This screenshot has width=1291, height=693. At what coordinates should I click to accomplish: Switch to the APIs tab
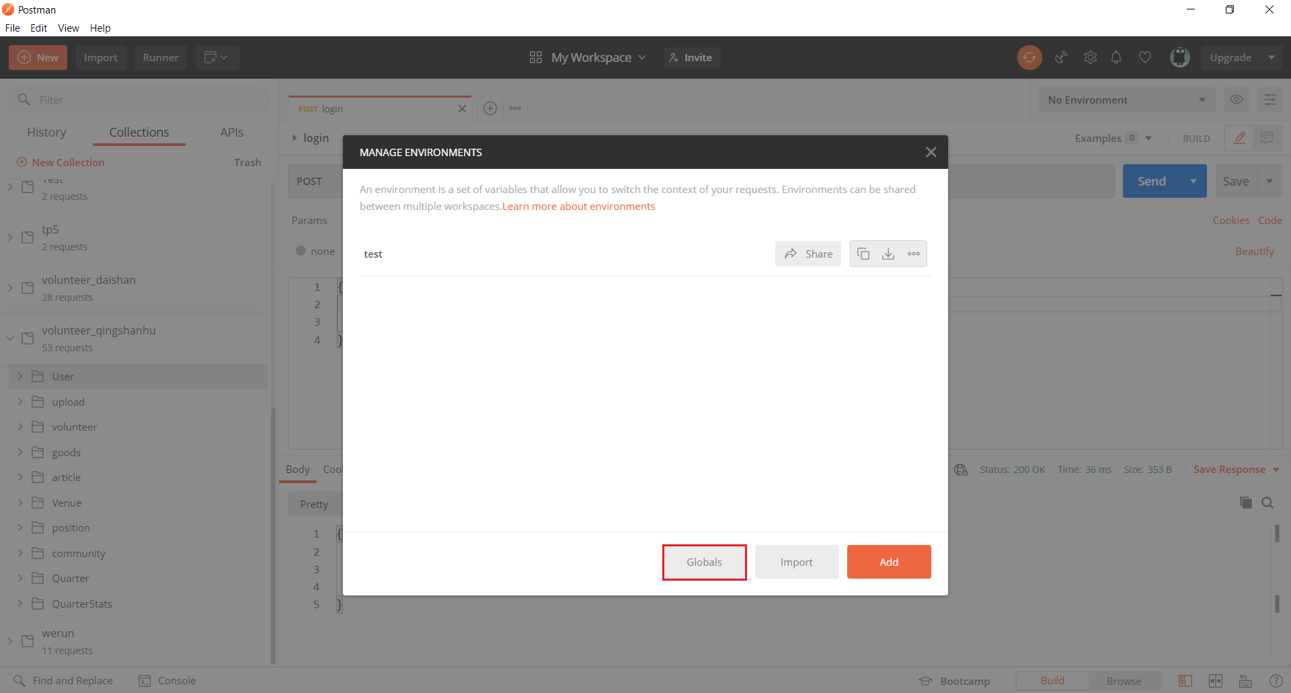click(x=232, y=133)
